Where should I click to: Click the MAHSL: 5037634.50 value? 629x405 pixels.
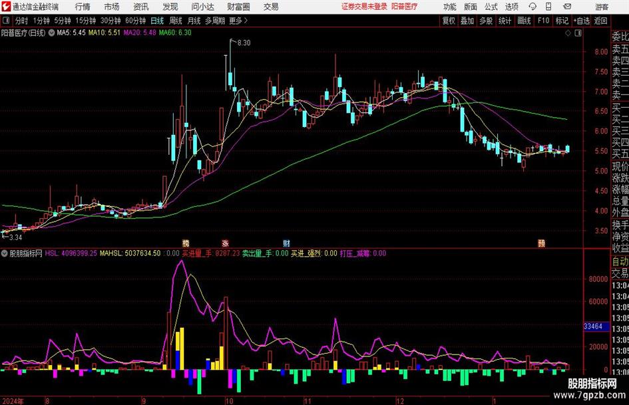pos(130,253)
